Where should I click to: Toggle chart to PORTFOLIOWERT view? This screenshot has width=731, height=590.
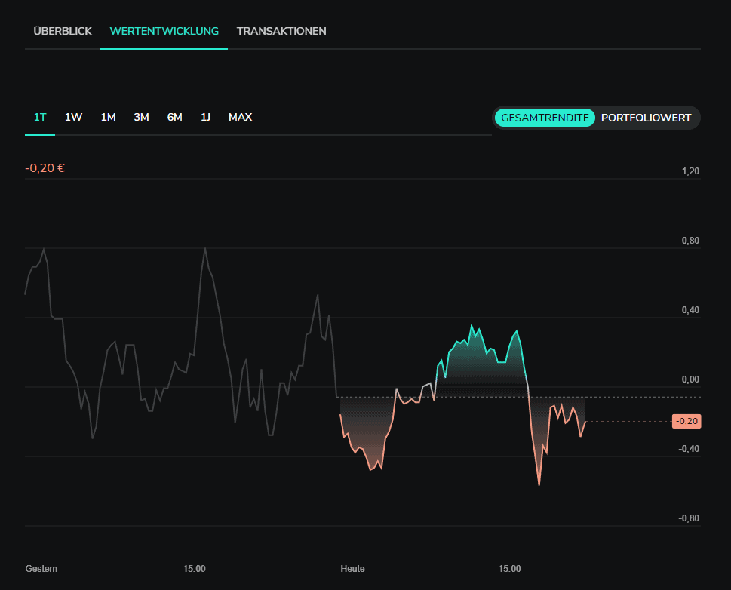click(x=646, y=118)
